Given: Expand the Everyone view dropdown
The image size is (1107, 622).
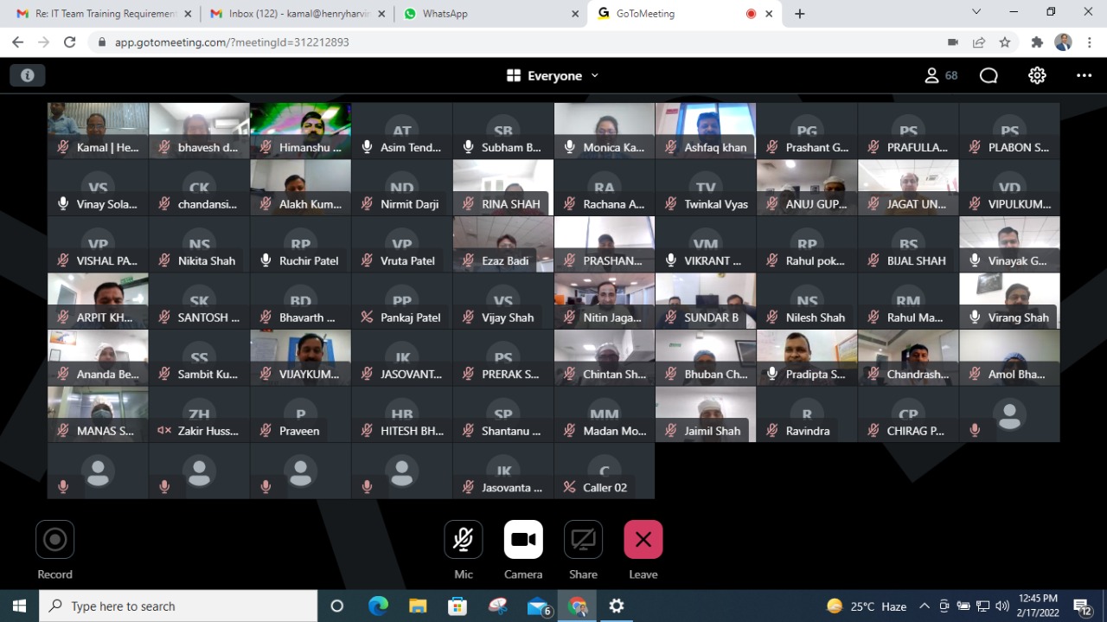Looking at the screenshot, I should click(553, 76).
